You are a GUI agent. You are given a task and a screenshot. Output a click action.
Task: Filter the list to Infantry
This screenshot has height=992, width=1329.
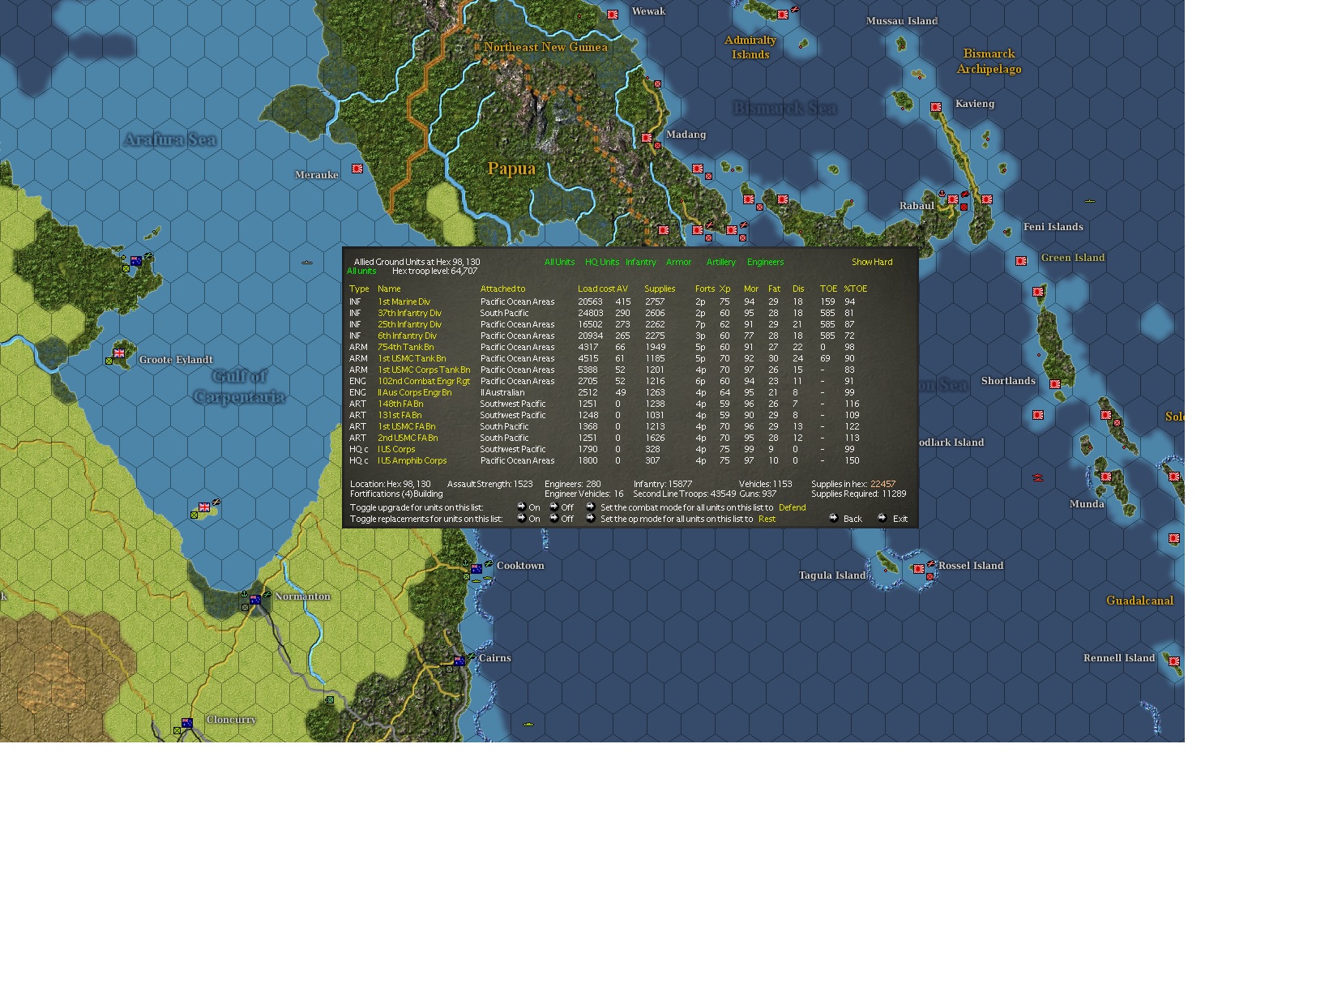tap(640, 262)
